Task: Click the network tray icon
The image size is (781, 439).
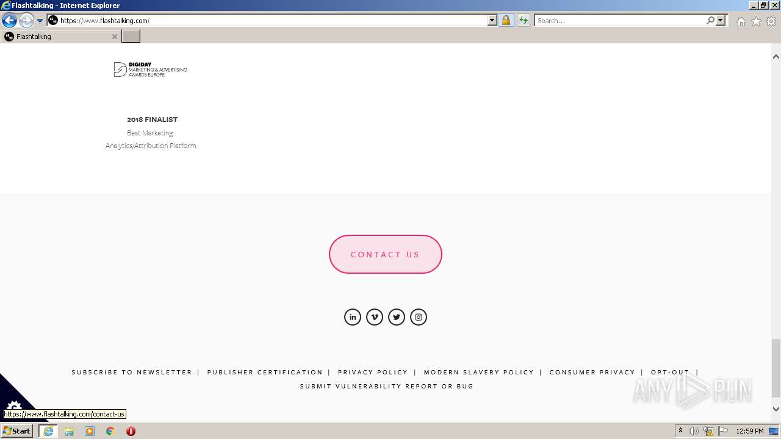Action: 708,431
